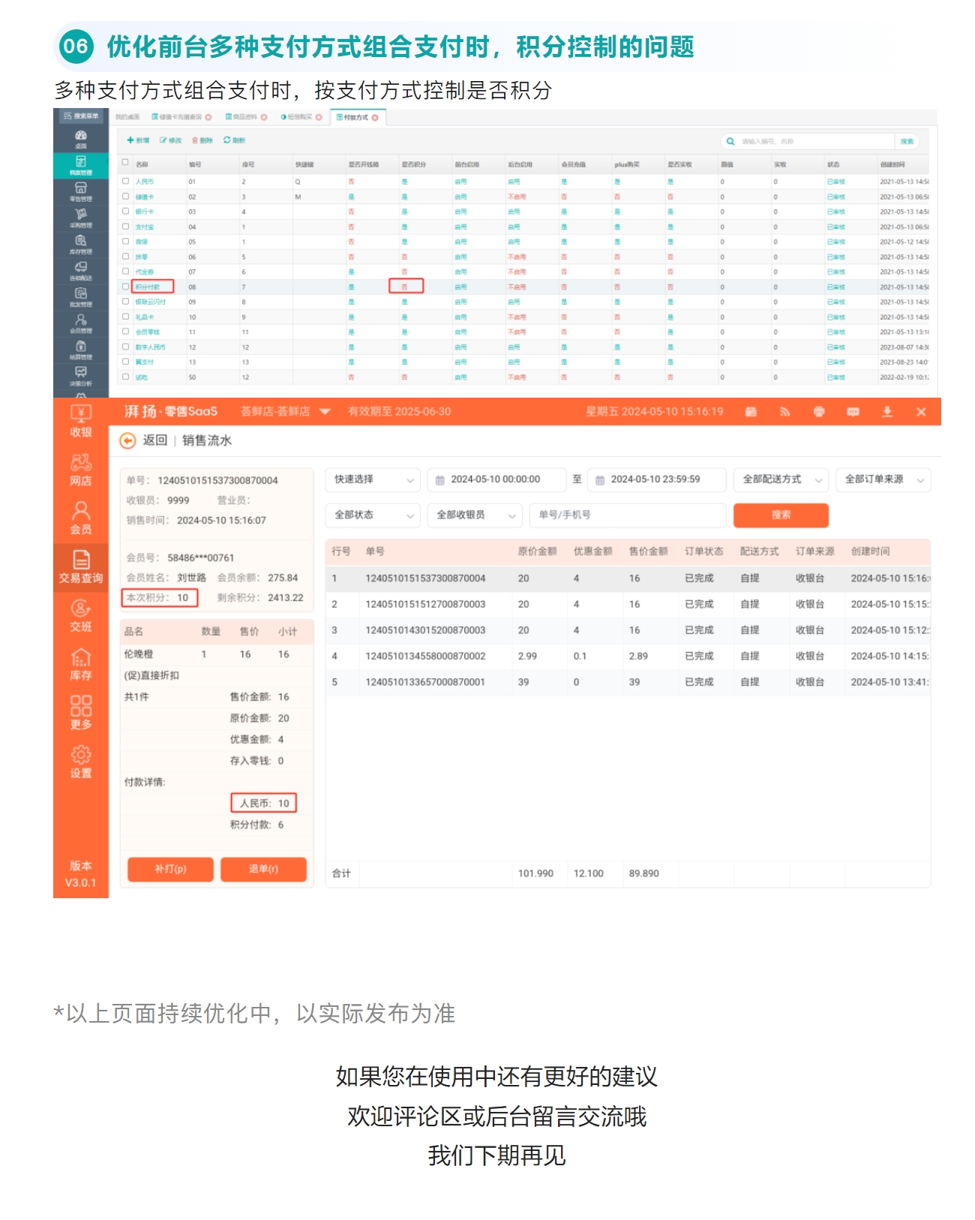The height and width of the screenshot is (1220, 975).
Task: Tick the checkbox for 微信 row
Action: click(125, 241)
